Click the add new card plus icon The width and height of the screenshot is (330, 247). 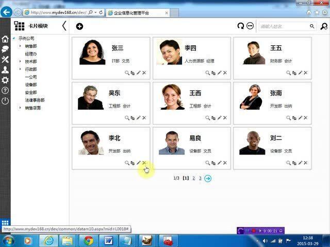[79, 26]
